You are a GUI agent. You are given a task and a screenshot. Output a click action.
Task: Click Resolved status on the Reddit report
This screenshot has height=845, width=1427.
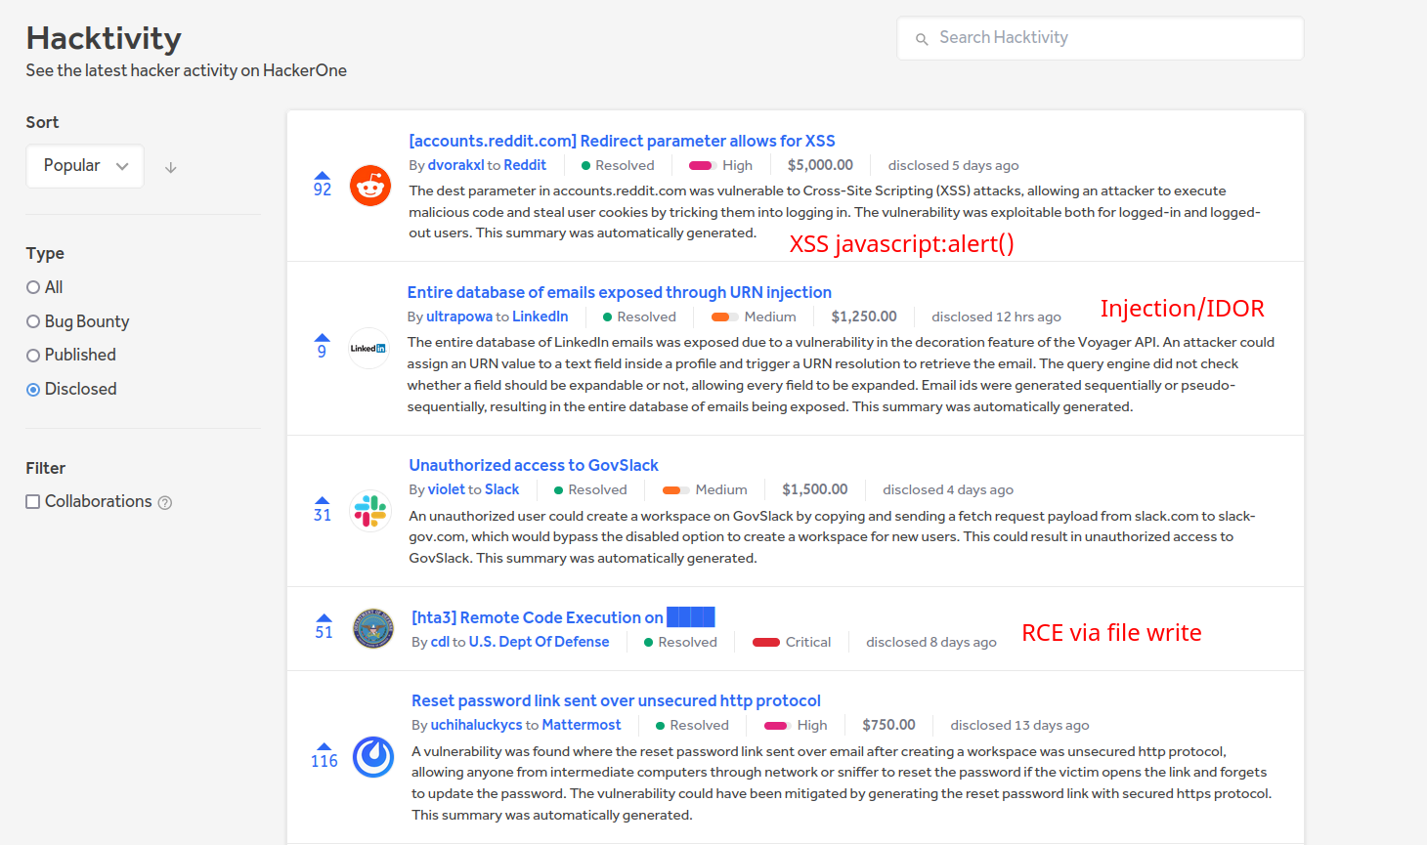pyautogui.click(x=618, y=166)
